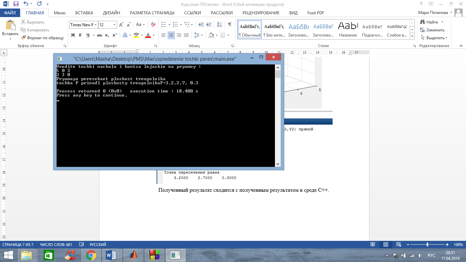Viewport: 466px width, 262px height.
Task: Click the console window vertical scrollbar
Action: point(278,115)
